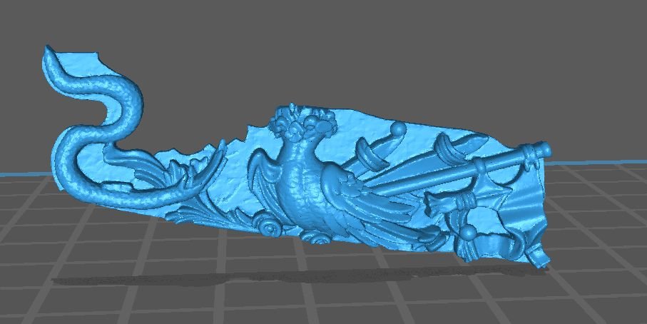Pick the spiral scroll below the eagle
The width and height of the screenshot is (647, 324).
tap(271, 226)
